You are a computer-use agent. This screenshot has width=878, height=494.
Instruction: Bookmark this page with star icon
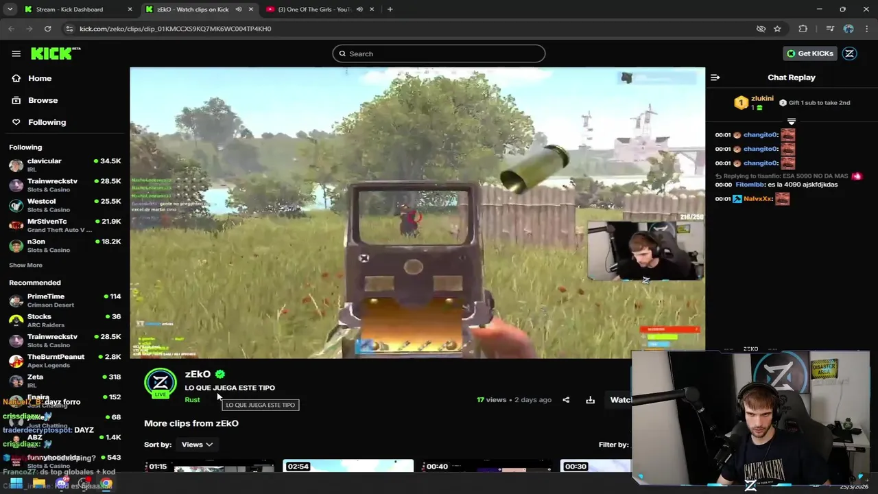[x=777, y=29]
